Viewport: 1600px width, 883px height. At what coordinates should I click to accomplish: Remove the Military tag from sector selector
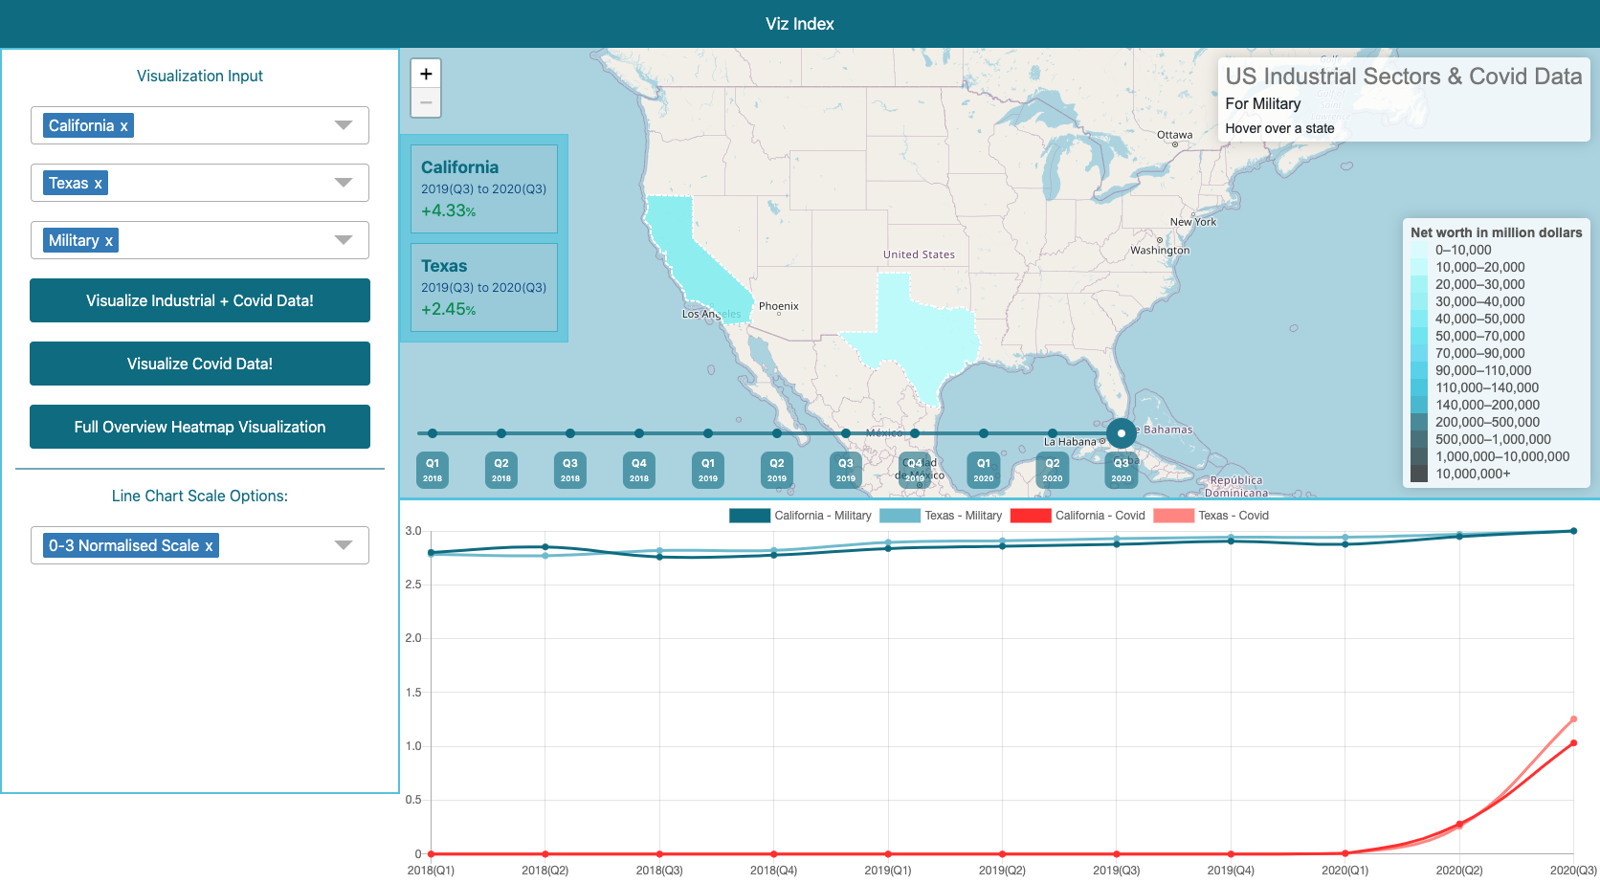point(108,240)
